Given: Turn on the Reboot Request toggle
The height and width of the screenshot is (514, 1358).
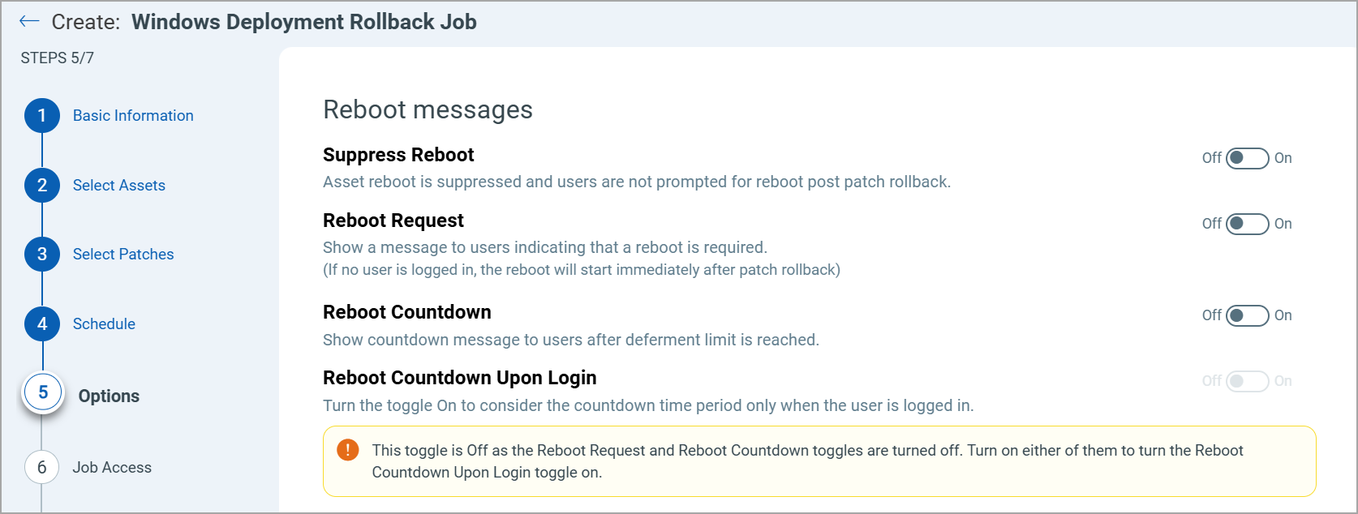Looking at the screenshot, I should (1247, 224).
